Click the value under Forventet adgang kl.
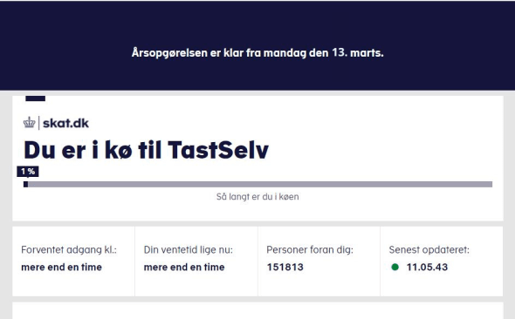515x319 pixels. 61,268
